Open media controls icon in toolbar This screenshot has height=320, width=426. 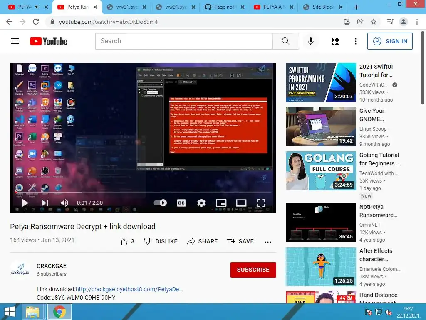tap(390, 22)
